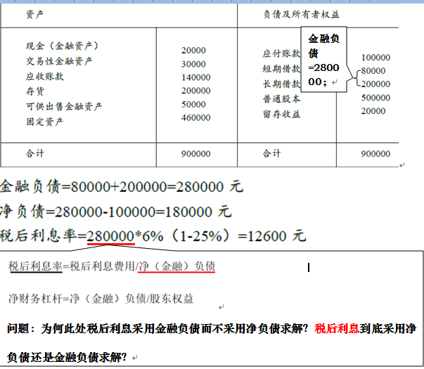Image resolution: width=424 pixels, height=369 pixels.
Task: Click the 净负债=280000-100000 formula line
Action: tap(115, 211)
